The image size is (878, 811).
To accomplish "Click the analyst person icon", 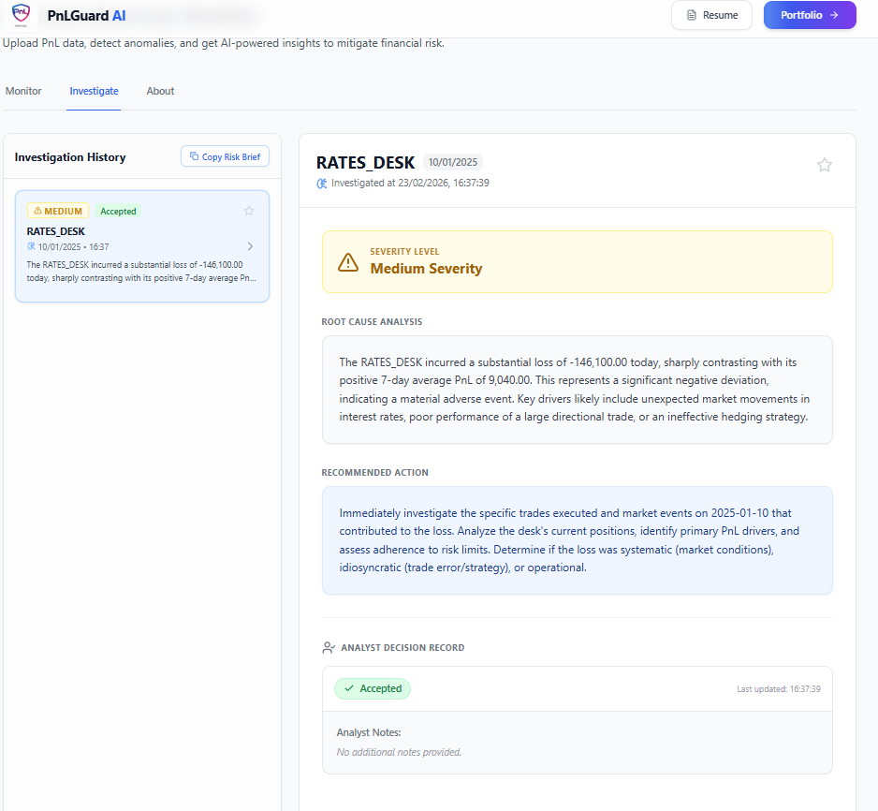I will (329, 647).
